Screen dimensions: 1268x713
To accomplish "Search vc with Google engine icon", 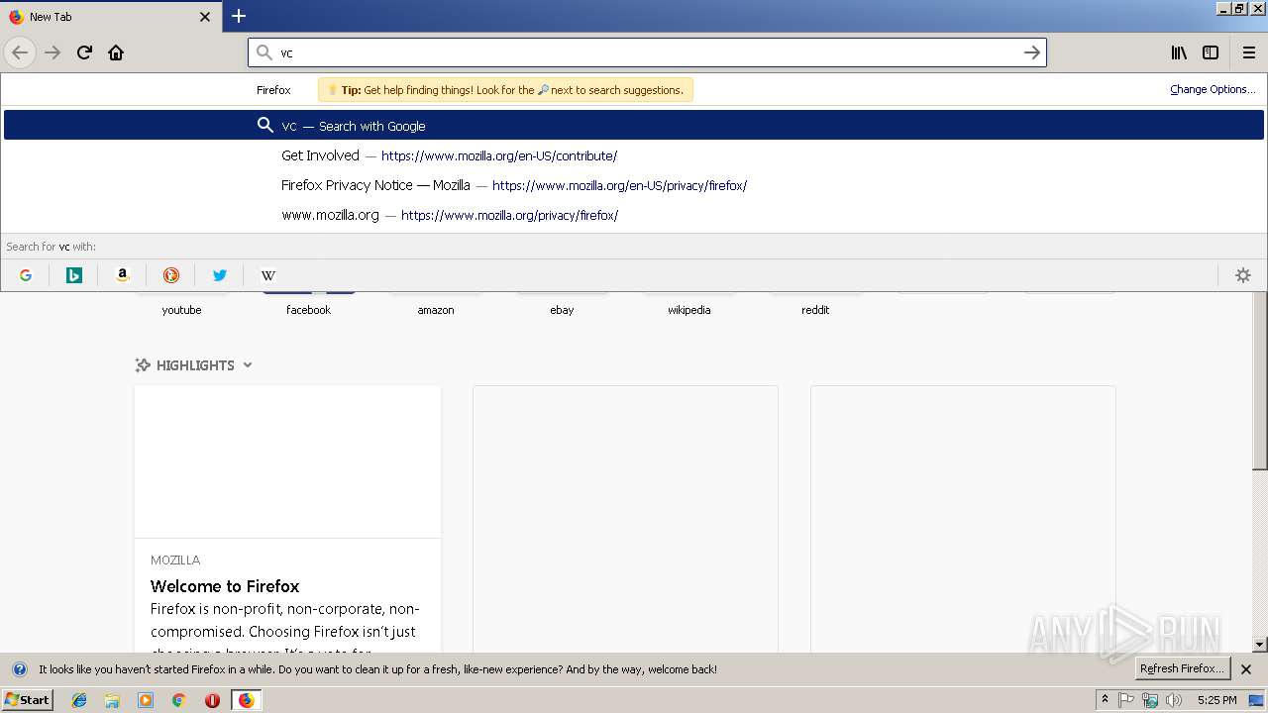I will (x=26, y=275).
